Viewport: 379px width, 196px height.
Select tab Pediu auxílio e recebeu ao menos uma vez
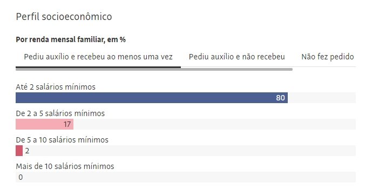pos(98,57)
